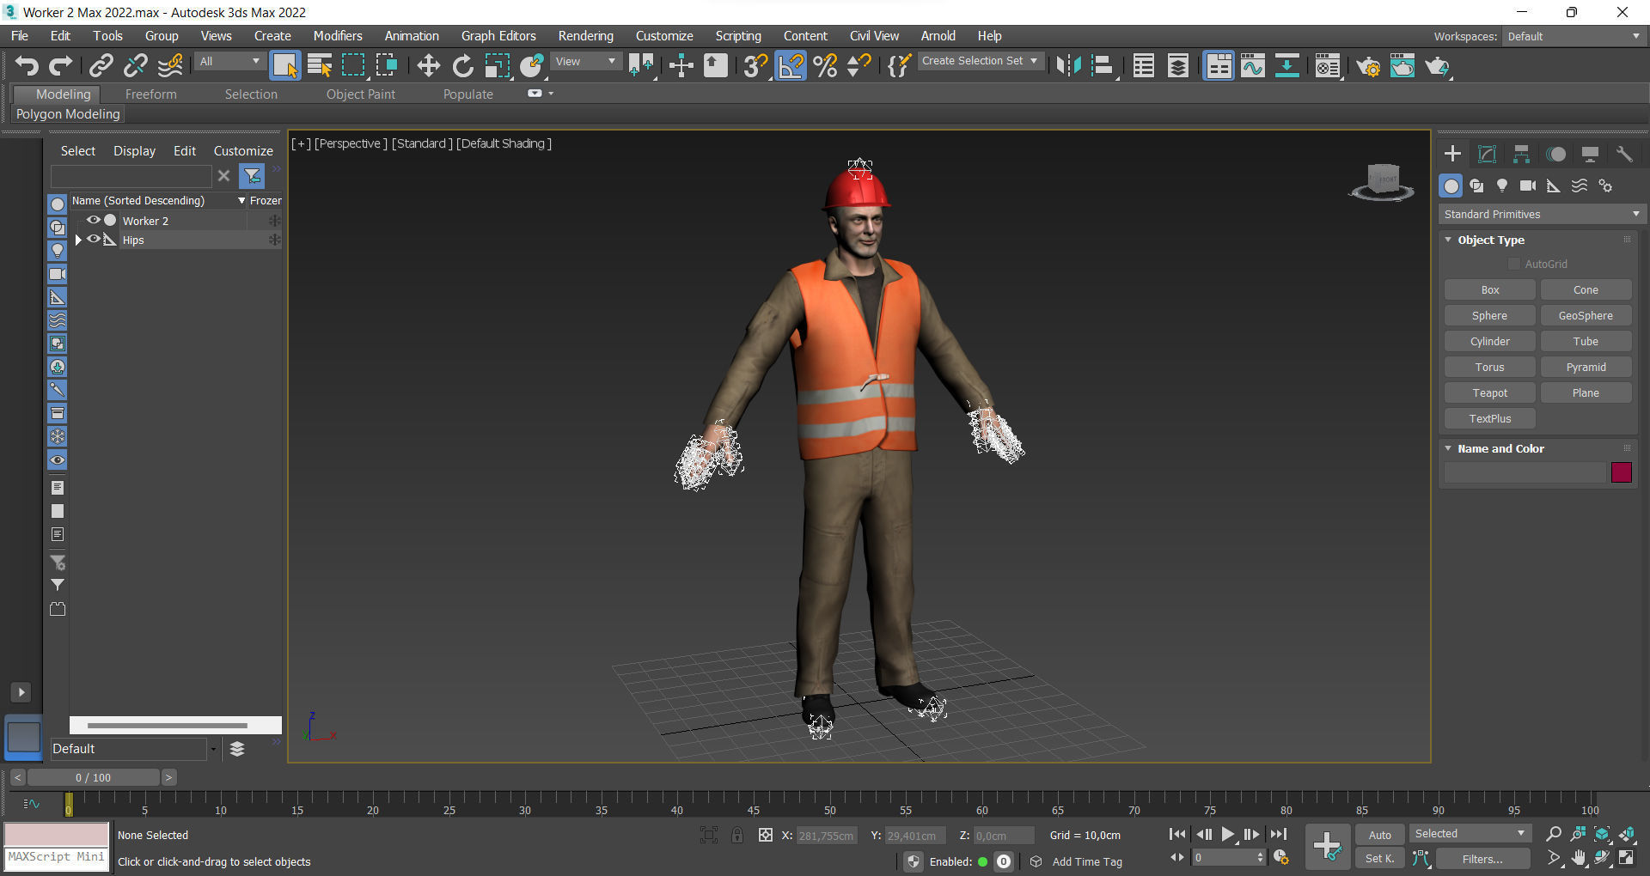Image resolution: width=1650 pixels, height=876 pixels.
Task: Open Key Filters... button
Action: (x=1482, y=859)
